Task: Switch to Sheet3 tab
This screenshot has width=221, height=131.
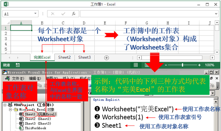Action: pos(84,58)
